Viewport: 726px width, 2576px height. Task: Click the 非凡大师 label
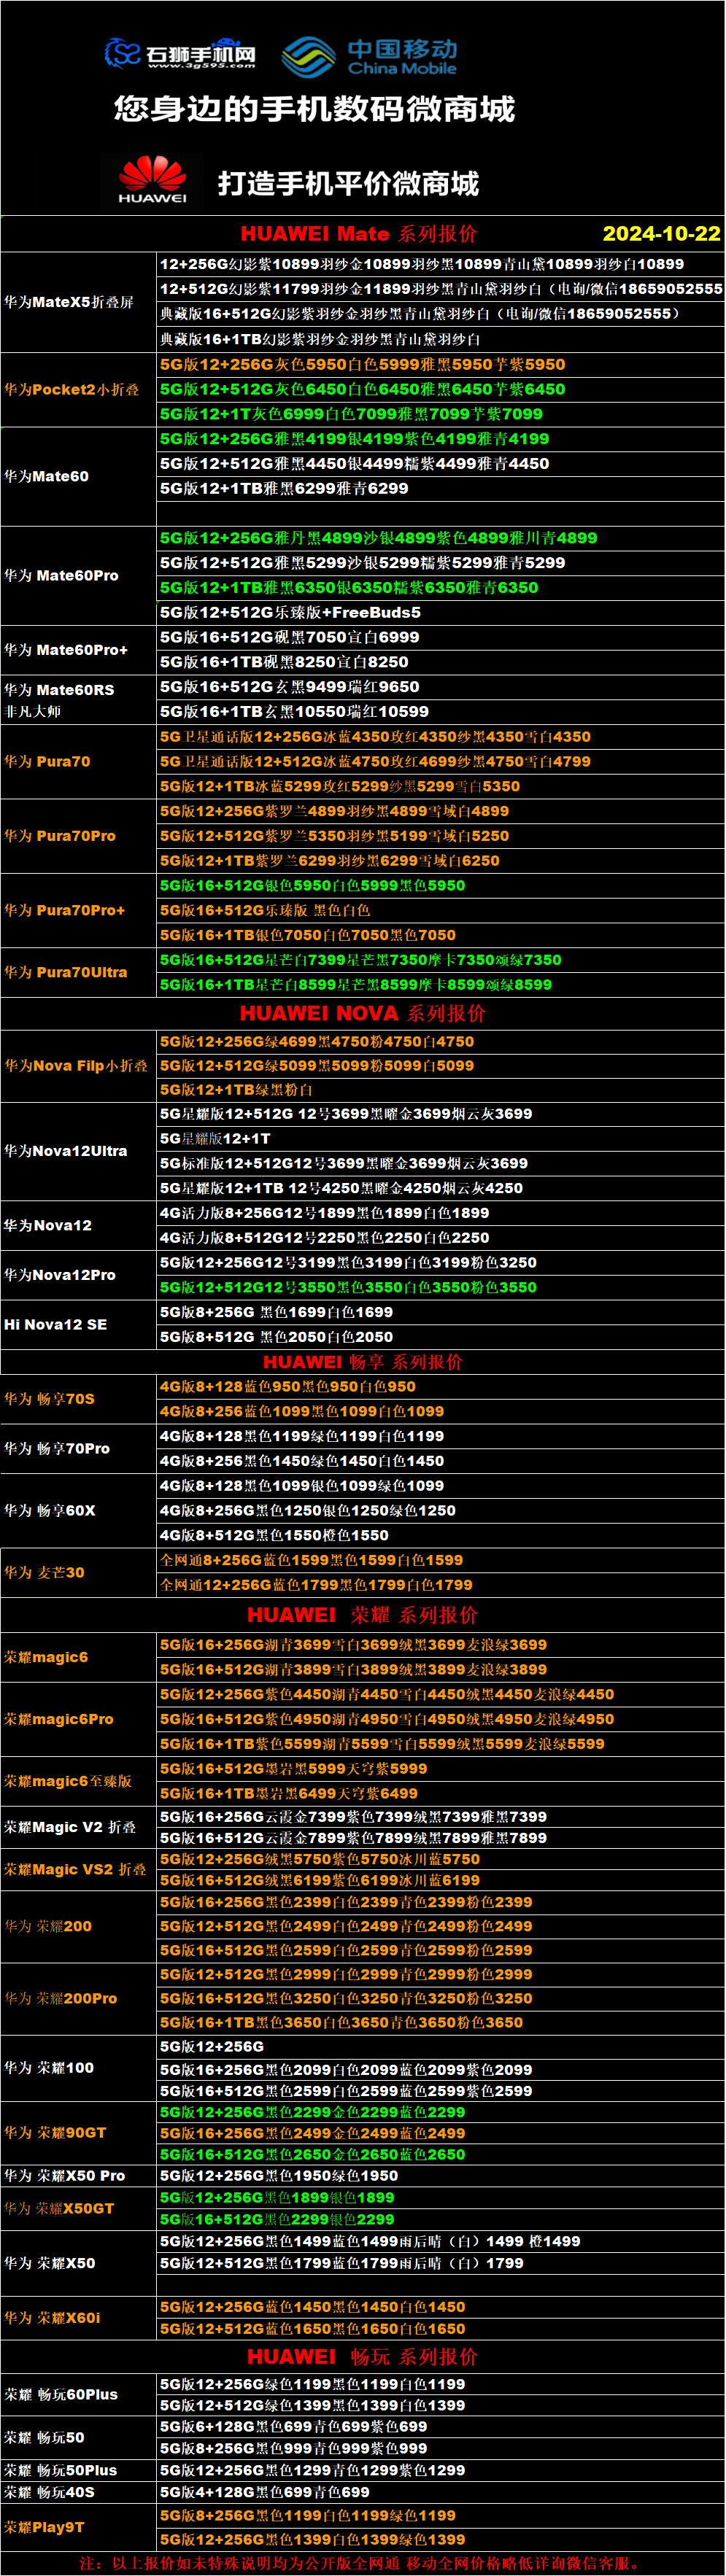33,712
